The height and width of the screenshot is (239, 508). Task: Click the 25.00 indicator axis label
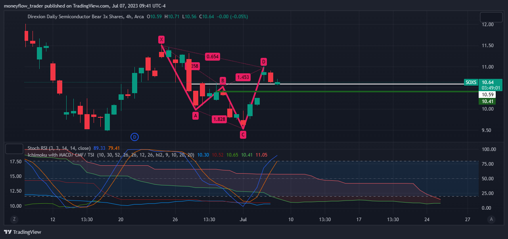pyautogui.click(x=488, y=193)
